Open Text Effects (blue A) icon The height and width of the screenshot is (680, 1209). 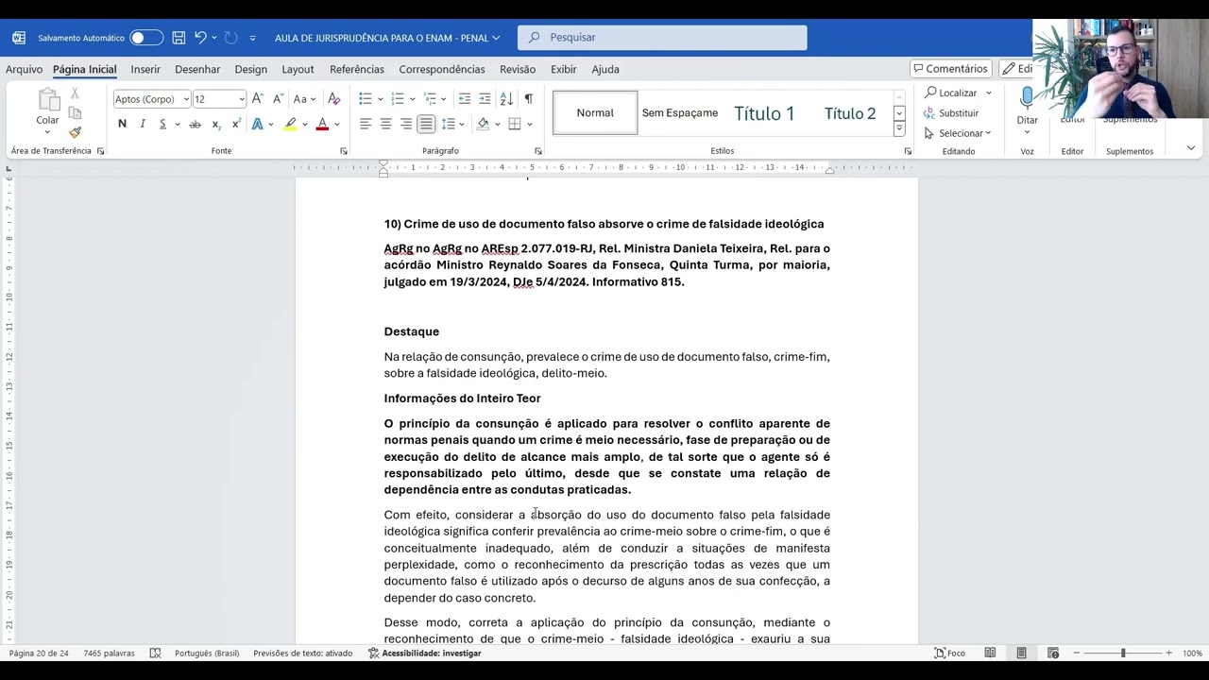click(x=257, y=124)
